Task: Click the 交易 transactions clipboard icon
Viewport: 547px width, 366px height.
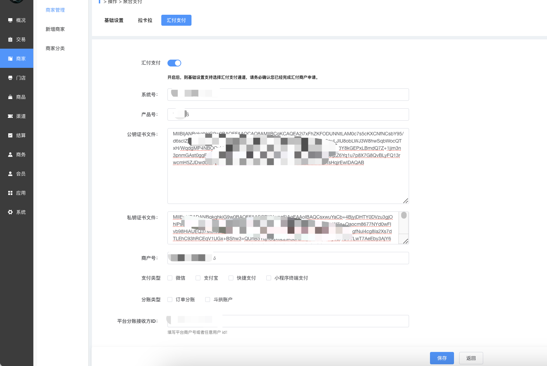Action: coord(10,39)
